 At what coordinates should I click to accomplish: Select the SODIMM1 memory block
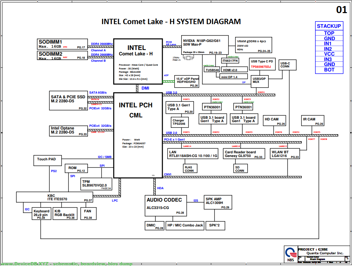point(62,44)
